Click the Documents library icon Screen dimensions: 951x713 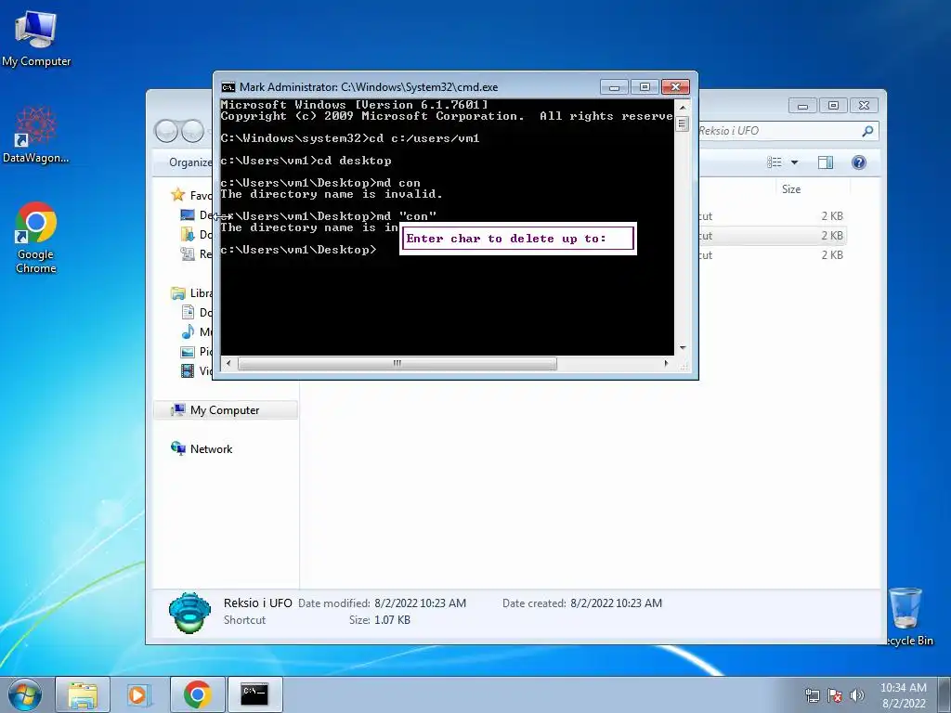[188, 313]
